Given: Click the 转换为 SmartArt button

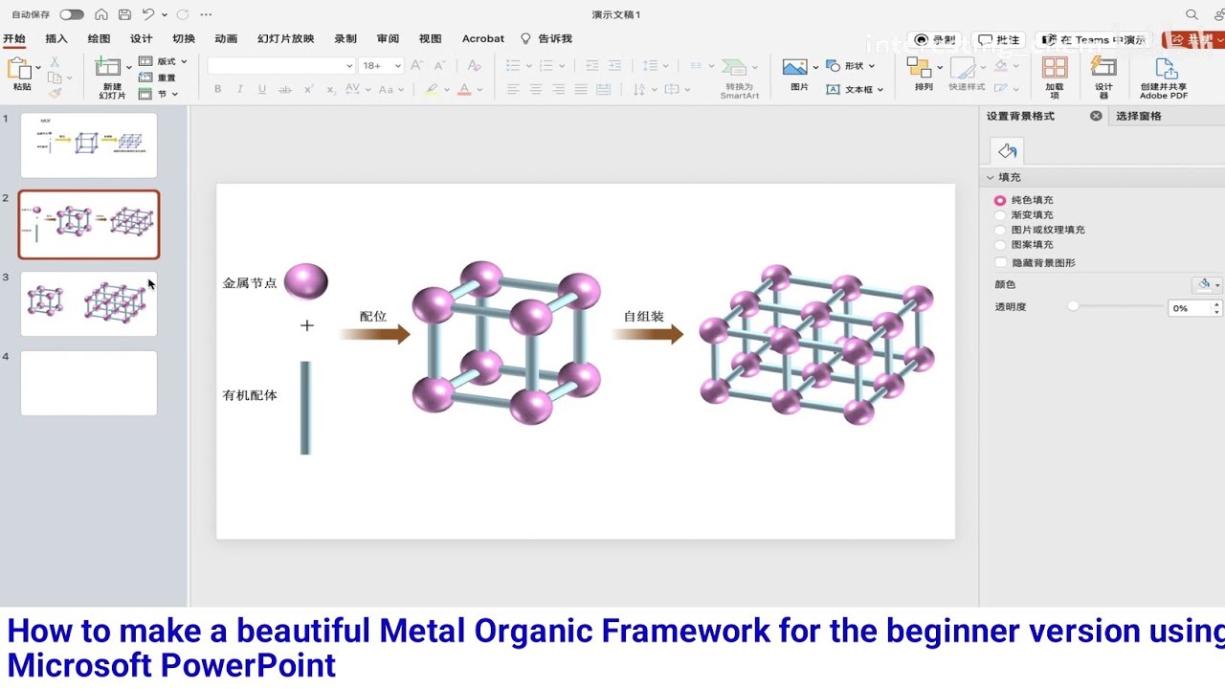Looking at the screenshot, I should pyautogui.click(x=739, y=78).
